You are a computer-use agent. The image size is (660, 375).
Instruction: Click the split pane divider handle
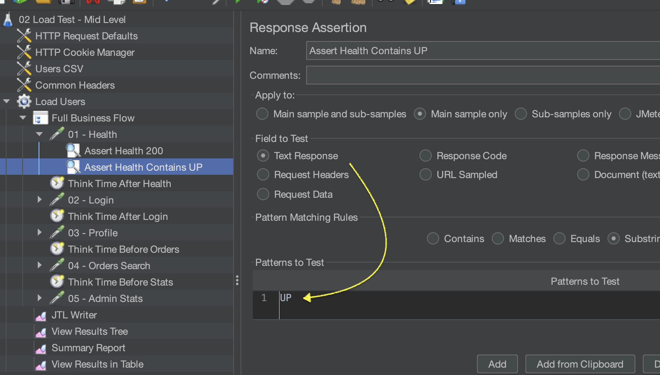click(x=237, y=280)
